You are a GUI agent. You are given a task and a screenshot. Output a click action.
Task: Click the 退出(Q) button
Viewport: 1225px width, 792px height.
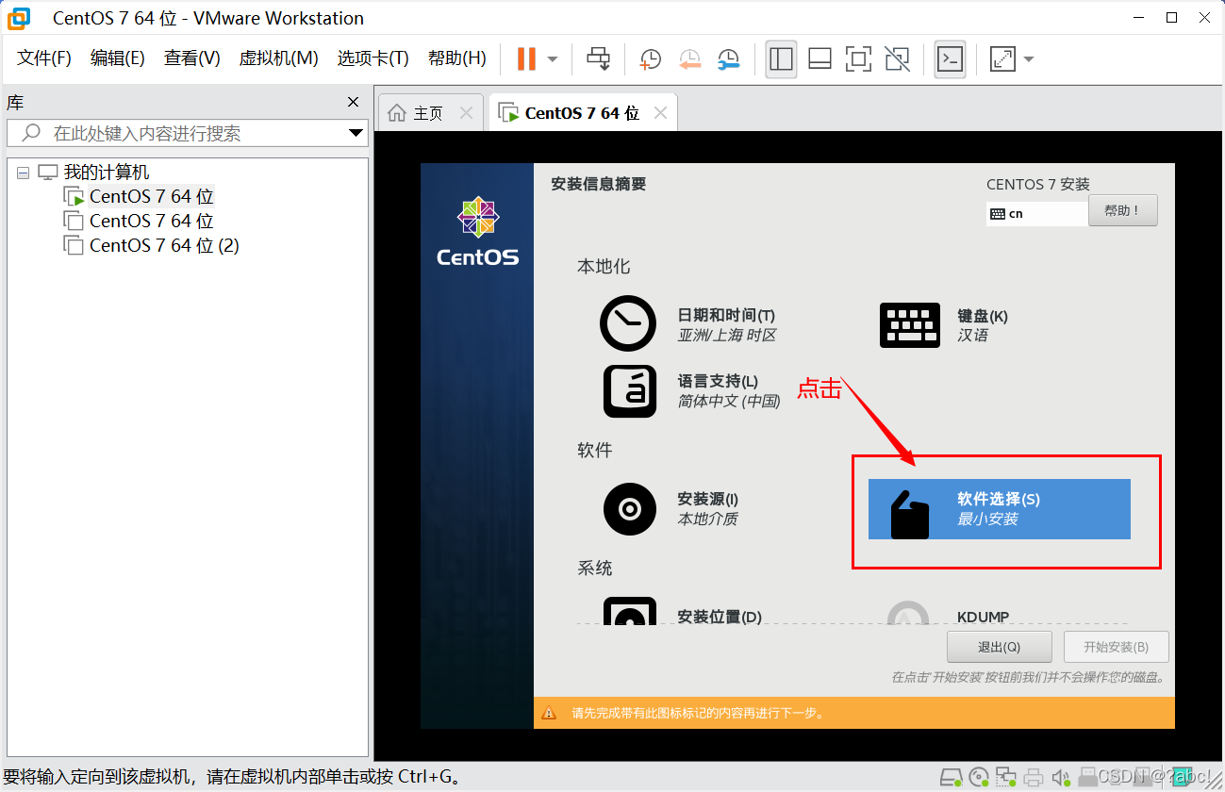tap(999, 647)
